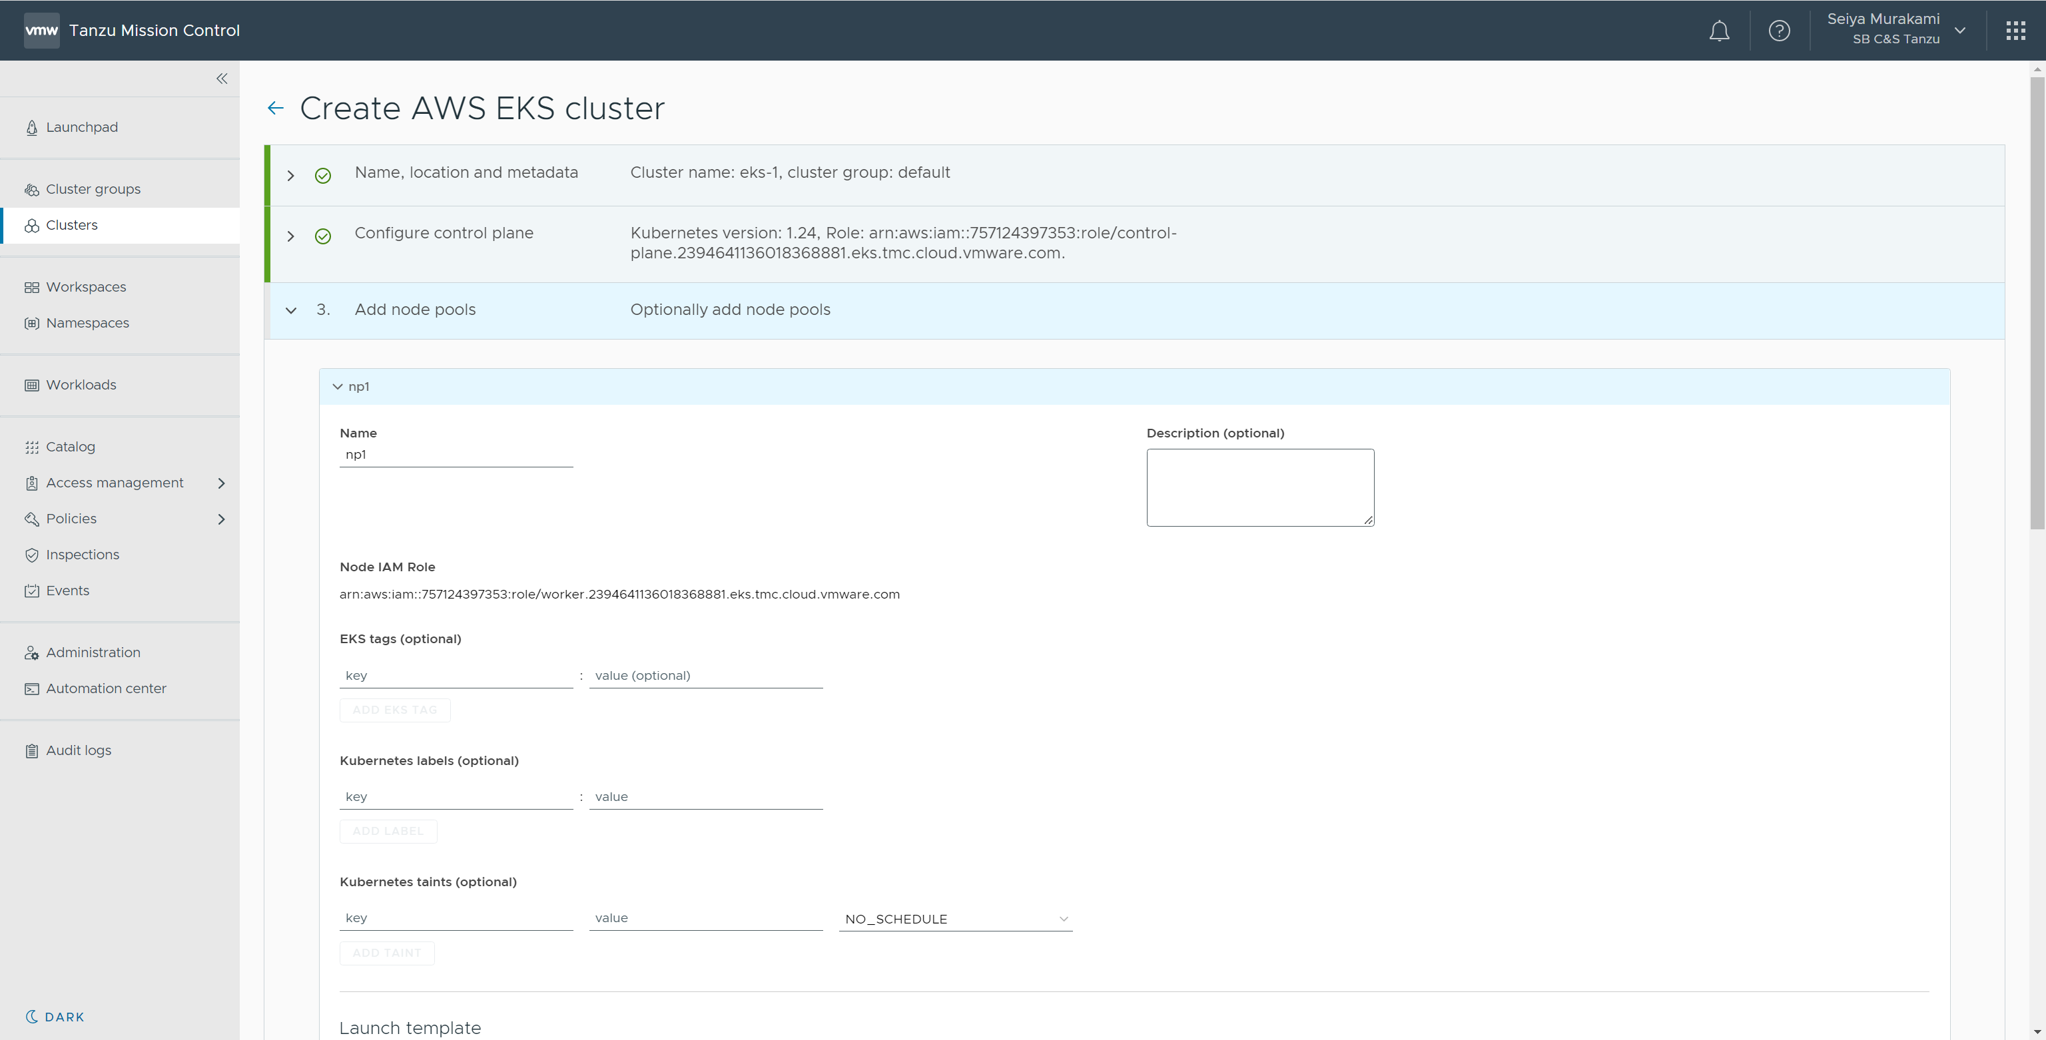Expand Configure control plane step
This screenshot has height=1040, width=2046.
(290, 236)
